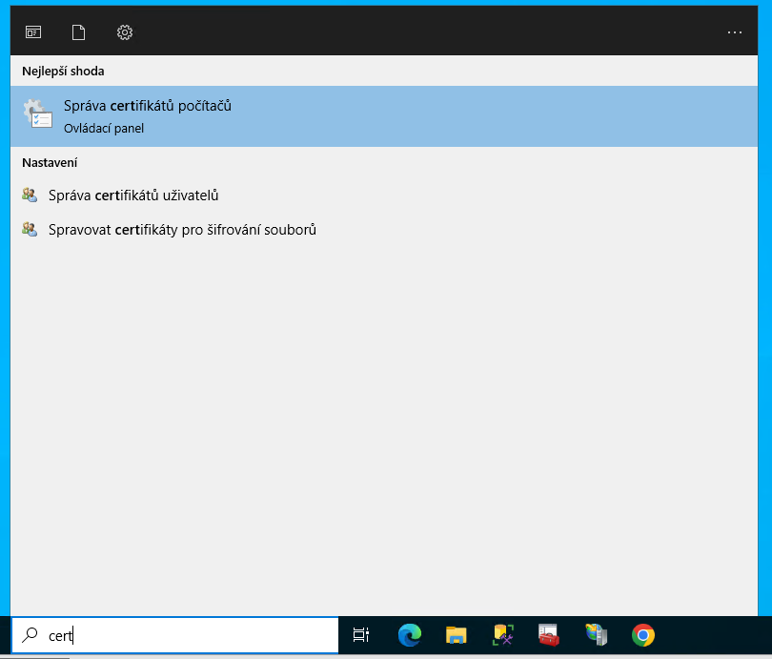Launch Microsoft Edge from the taskbar
The image size is (772, 659).
click(x=410, y=635)
